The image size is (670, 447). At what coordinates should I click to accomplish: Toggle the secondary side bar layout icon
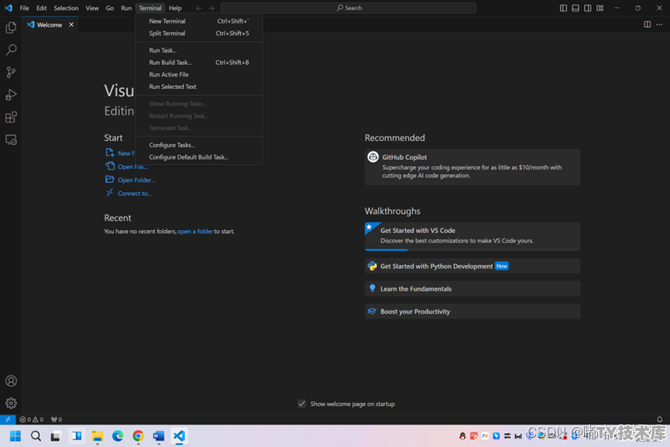588,8
